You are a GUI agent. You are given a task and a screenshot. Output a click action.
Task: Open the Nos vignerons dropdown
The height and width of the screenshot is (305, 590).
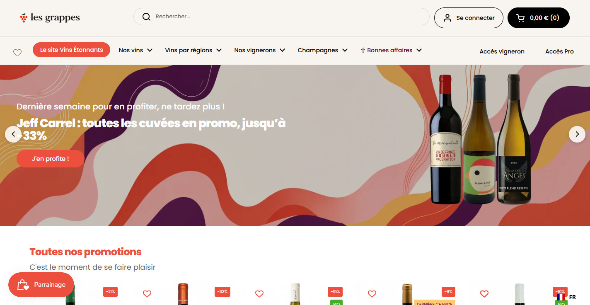pyautogui.click(x=259, y=50)
